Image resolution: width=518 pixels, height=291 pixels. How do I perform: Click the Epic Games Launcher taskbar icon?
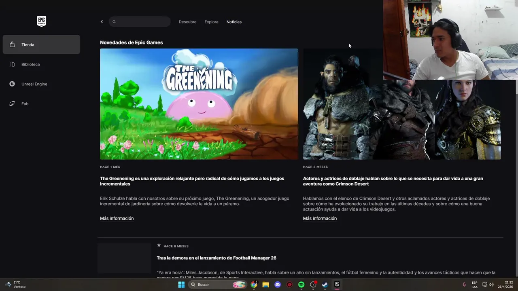(x=337, y=285)
